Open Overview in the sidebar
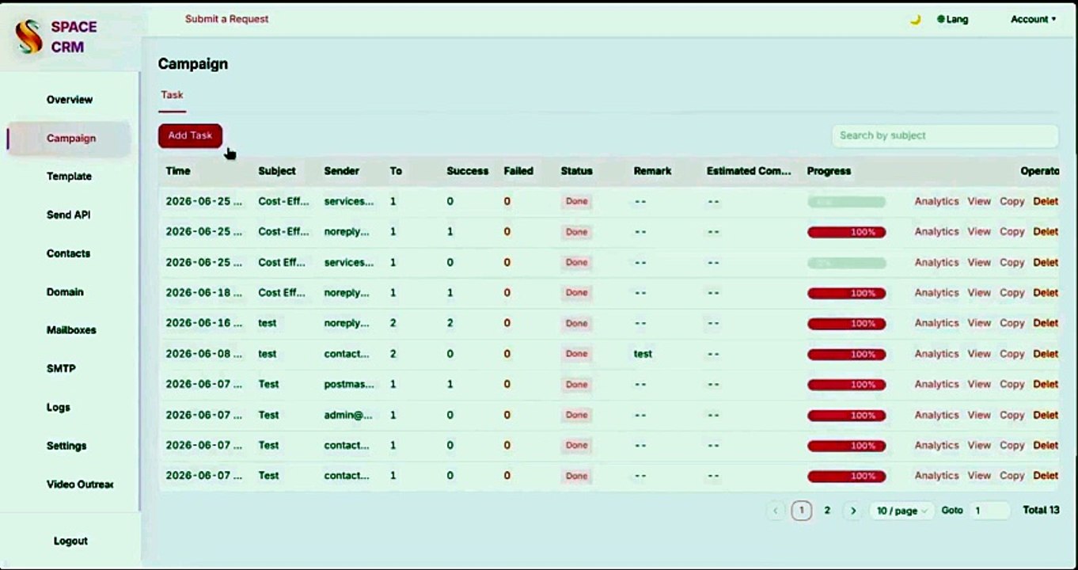 pyautogui.click(x=70, y=100)
